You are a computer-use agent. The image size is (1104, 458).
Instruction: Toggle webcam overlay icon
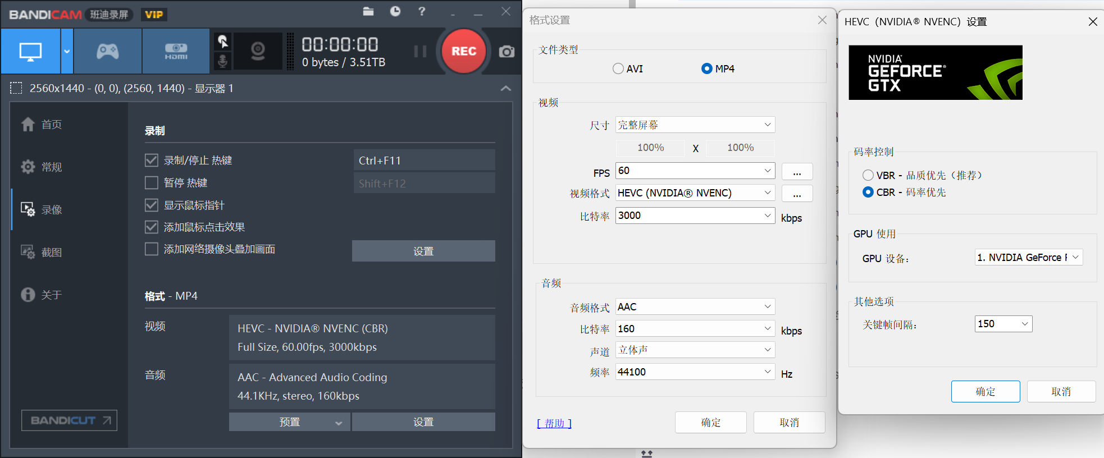(258, 52)
